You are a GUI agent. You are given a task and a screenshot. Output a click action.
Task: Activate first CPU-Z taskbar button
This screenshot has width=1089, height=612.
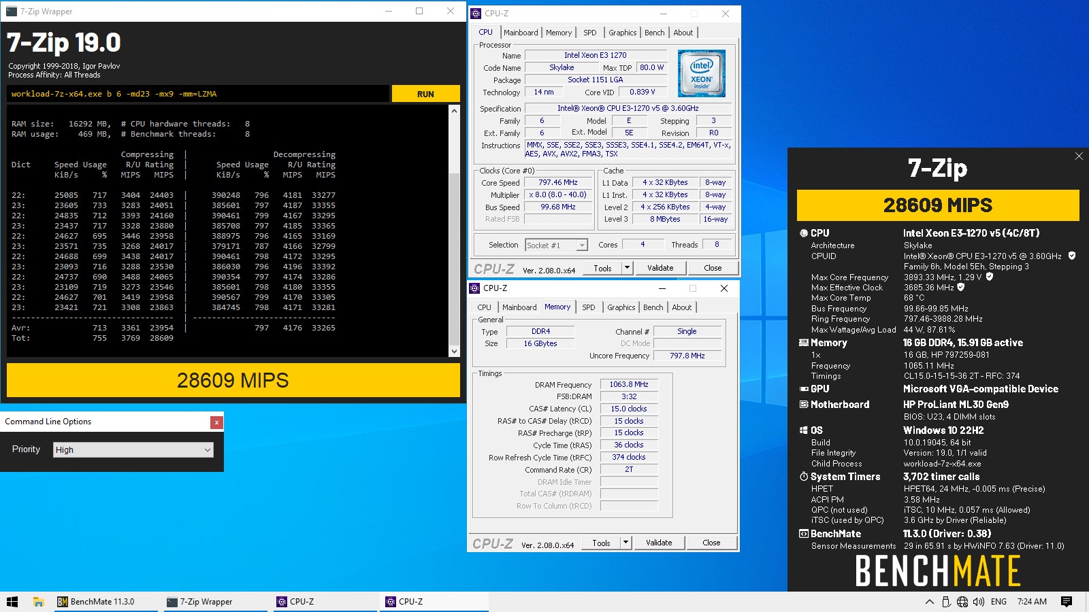325,602
